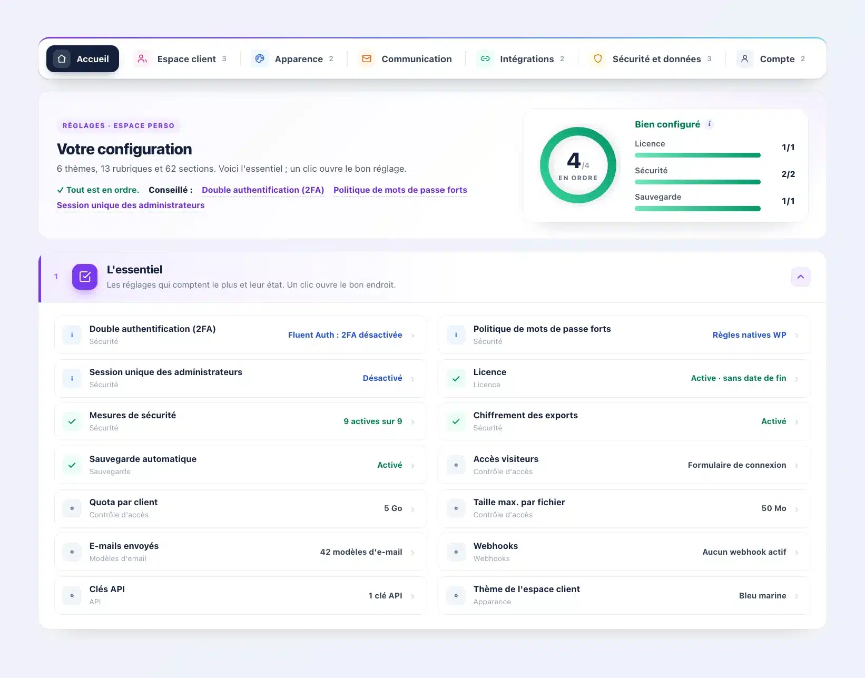The image size is (865, 678).
Task: Switch to the Espace client tab
Action: [x=180, y=59]
